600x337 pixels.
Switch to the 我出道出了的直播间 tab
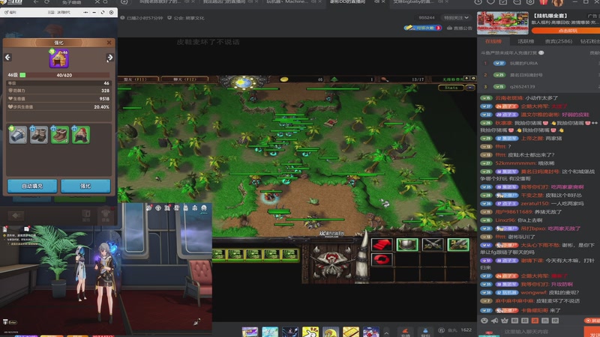click(223, 2)
